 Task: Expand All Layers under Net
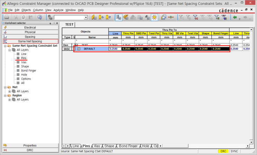[x=9, y=92]
